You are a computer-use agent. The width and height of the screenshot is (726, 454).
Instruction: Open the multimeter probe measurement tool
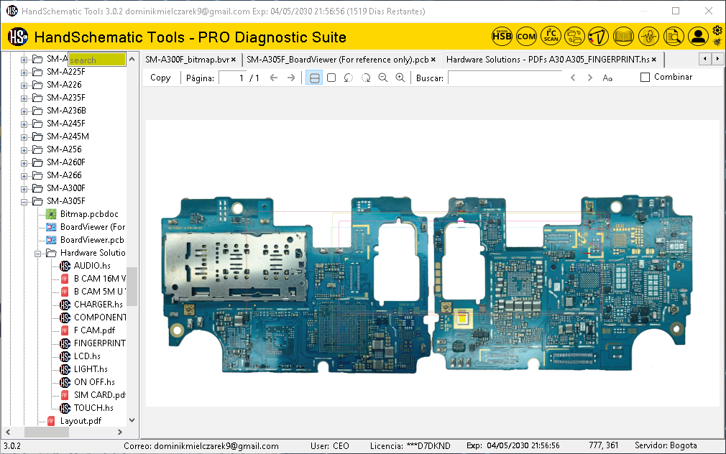tap(599, 36)
